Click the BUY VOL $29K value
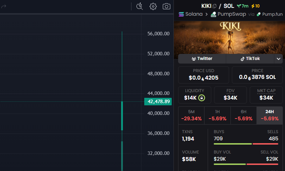 click(x=219, y=159)
